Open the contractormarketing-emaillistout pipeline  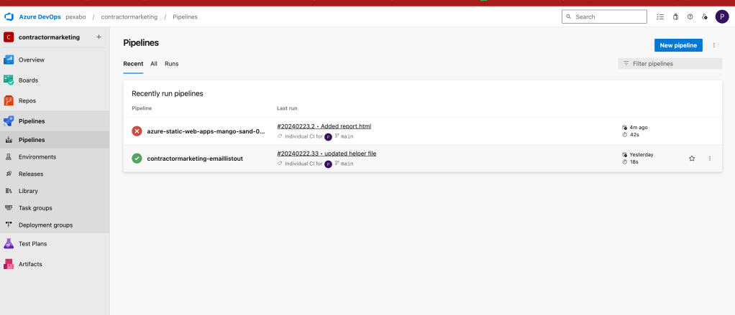coord(195,159)
